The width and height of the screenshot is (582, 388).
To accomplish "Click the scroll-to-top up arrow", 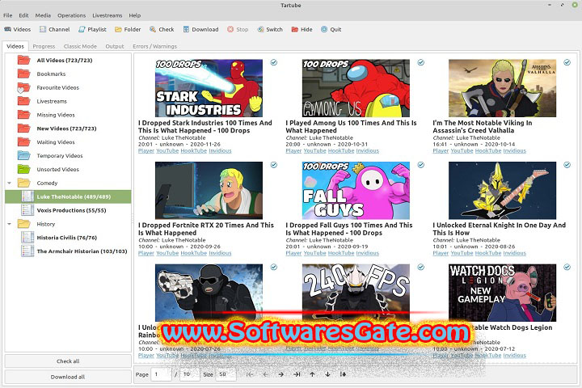I will 312,374.
